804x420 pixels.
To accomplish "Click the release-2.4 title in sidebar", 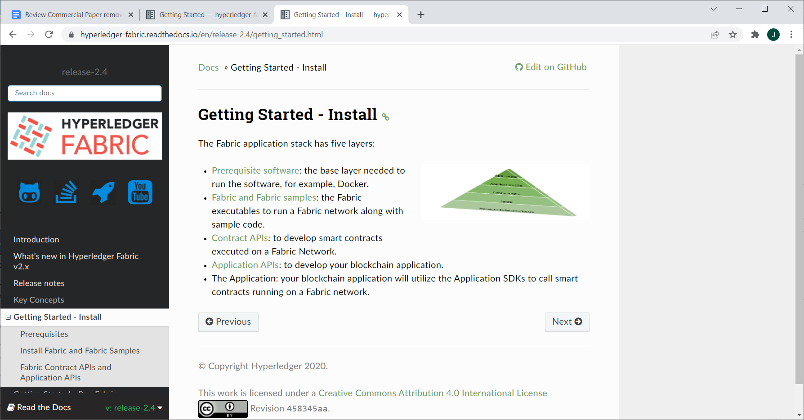I will tap(85, 72).
